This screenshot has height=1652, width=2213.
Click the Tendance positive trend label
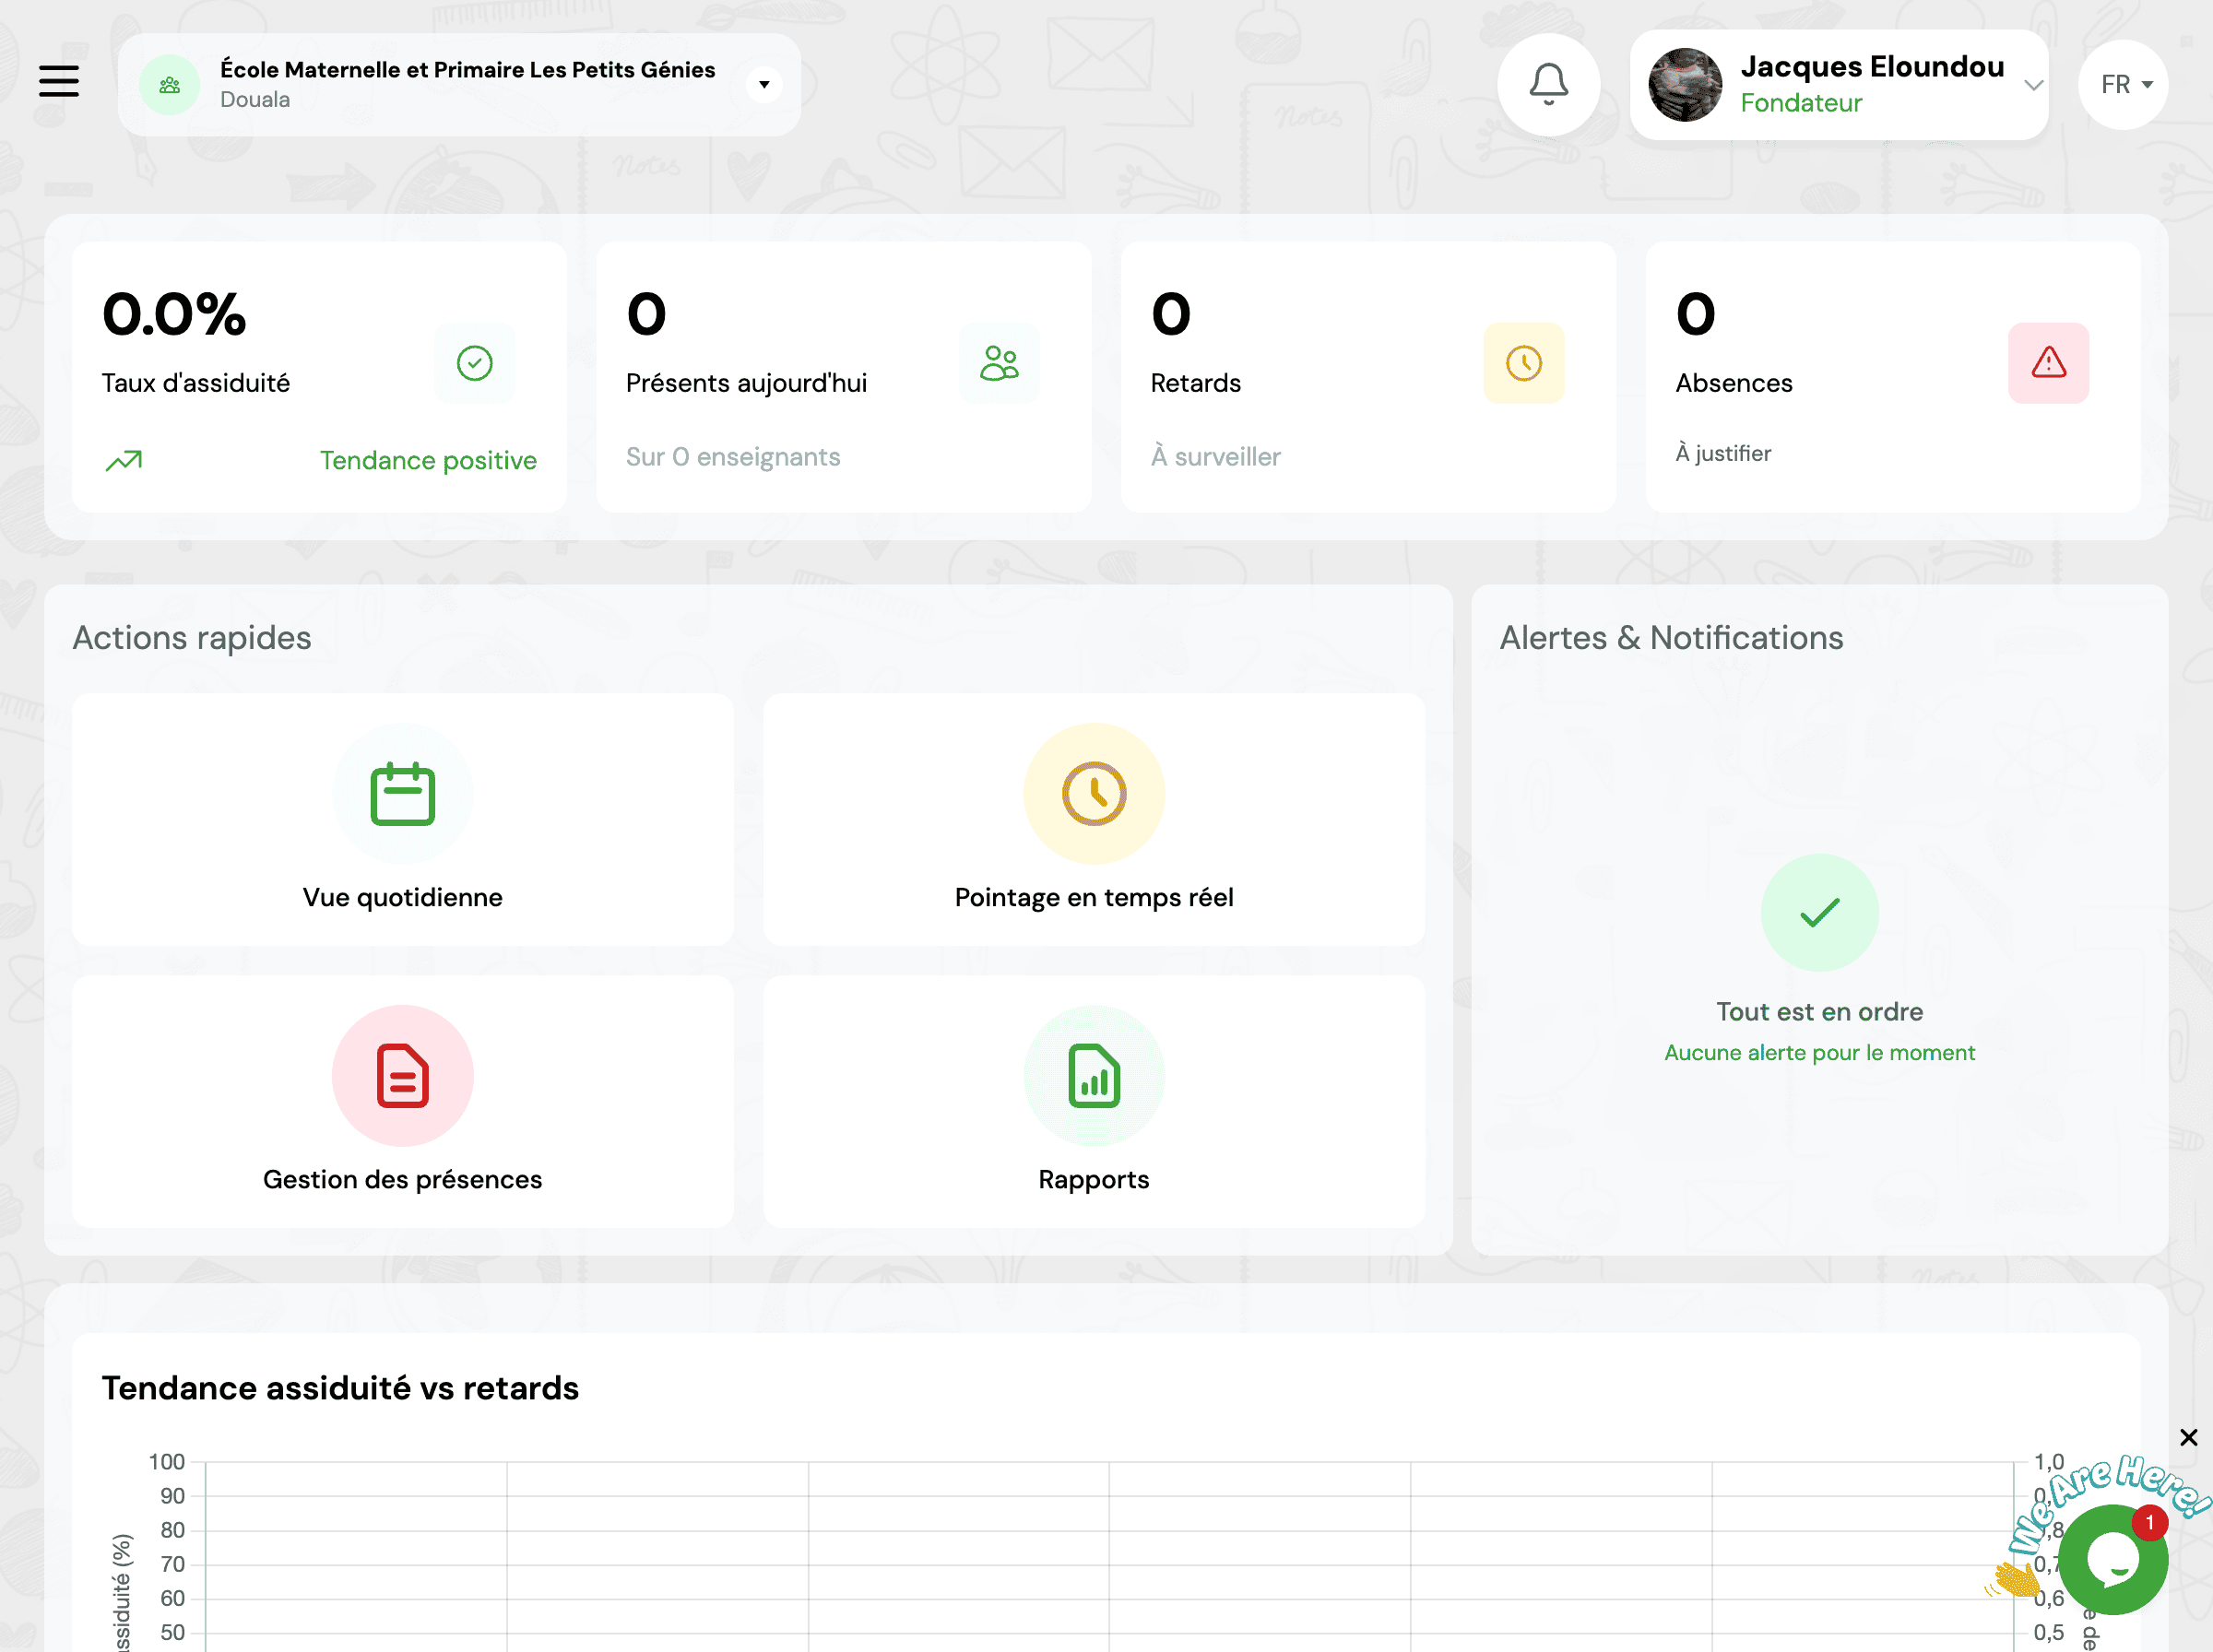[x=428, y=460]
